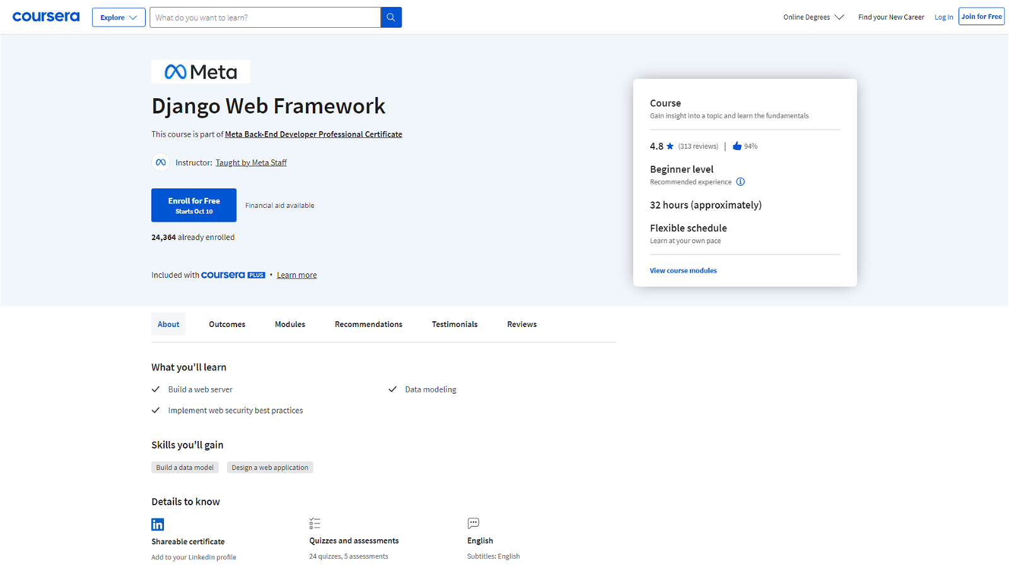Screen dimensions: 1009x567
Task: Switch to the Outcomes tab
Action: 227,324
